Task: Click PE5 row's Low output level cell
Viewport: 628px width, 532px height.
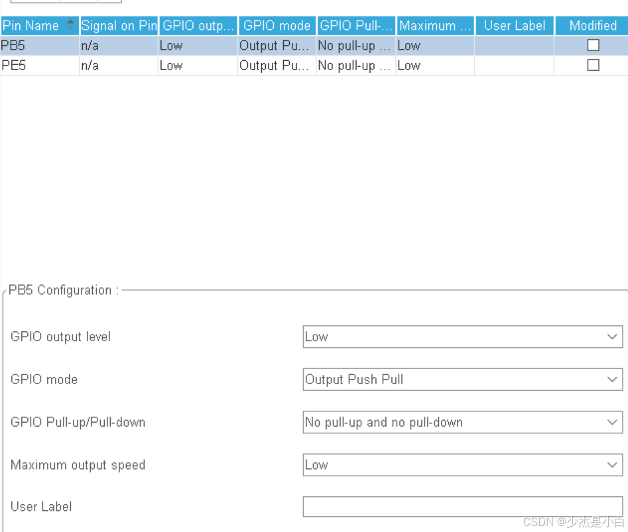Action: tap(198, 65)
